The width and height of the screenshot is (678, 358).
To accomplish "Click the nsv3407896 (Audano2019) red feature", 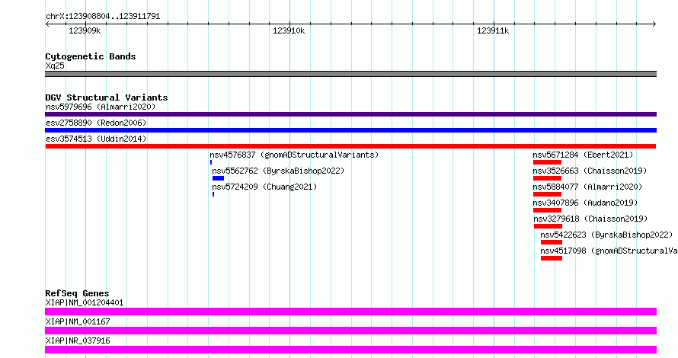I will [x=547, y=210].
